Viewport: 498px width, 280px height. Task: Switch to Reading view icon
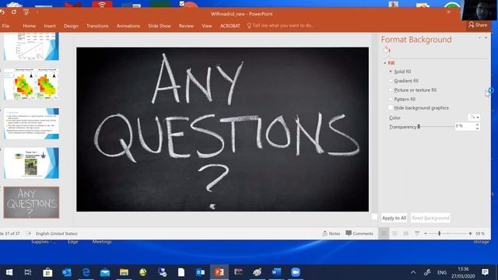coord(406,233)
